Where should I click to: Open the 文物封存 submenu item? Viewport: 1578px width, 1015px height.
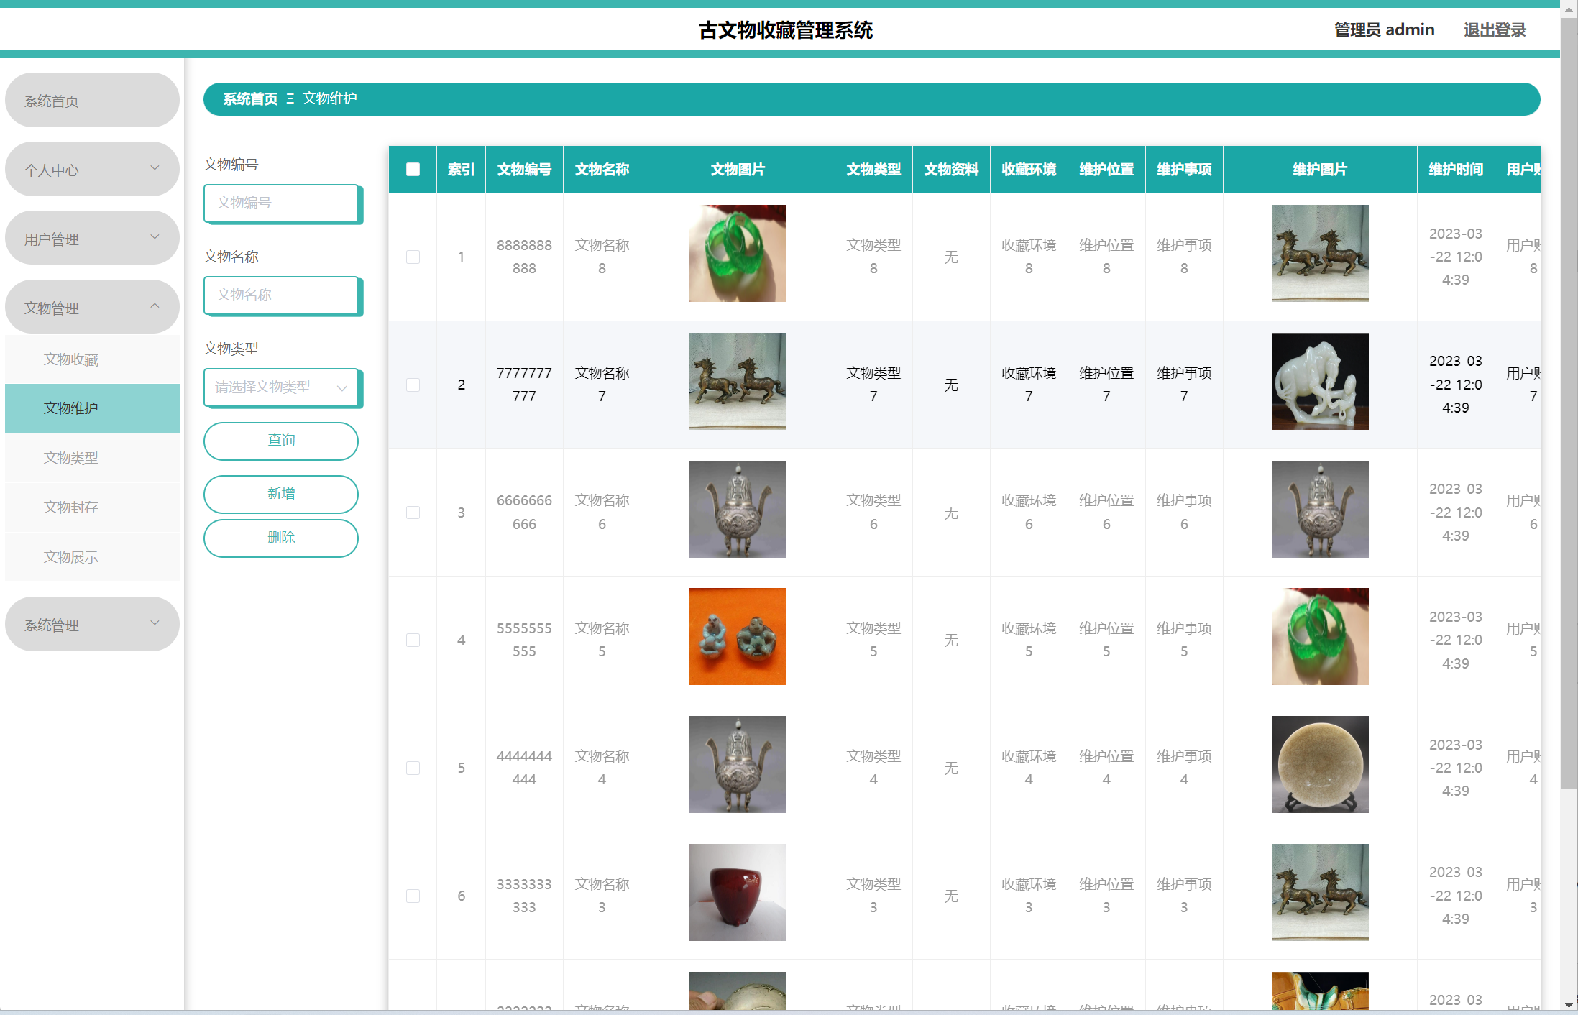[x=71, y=507]
